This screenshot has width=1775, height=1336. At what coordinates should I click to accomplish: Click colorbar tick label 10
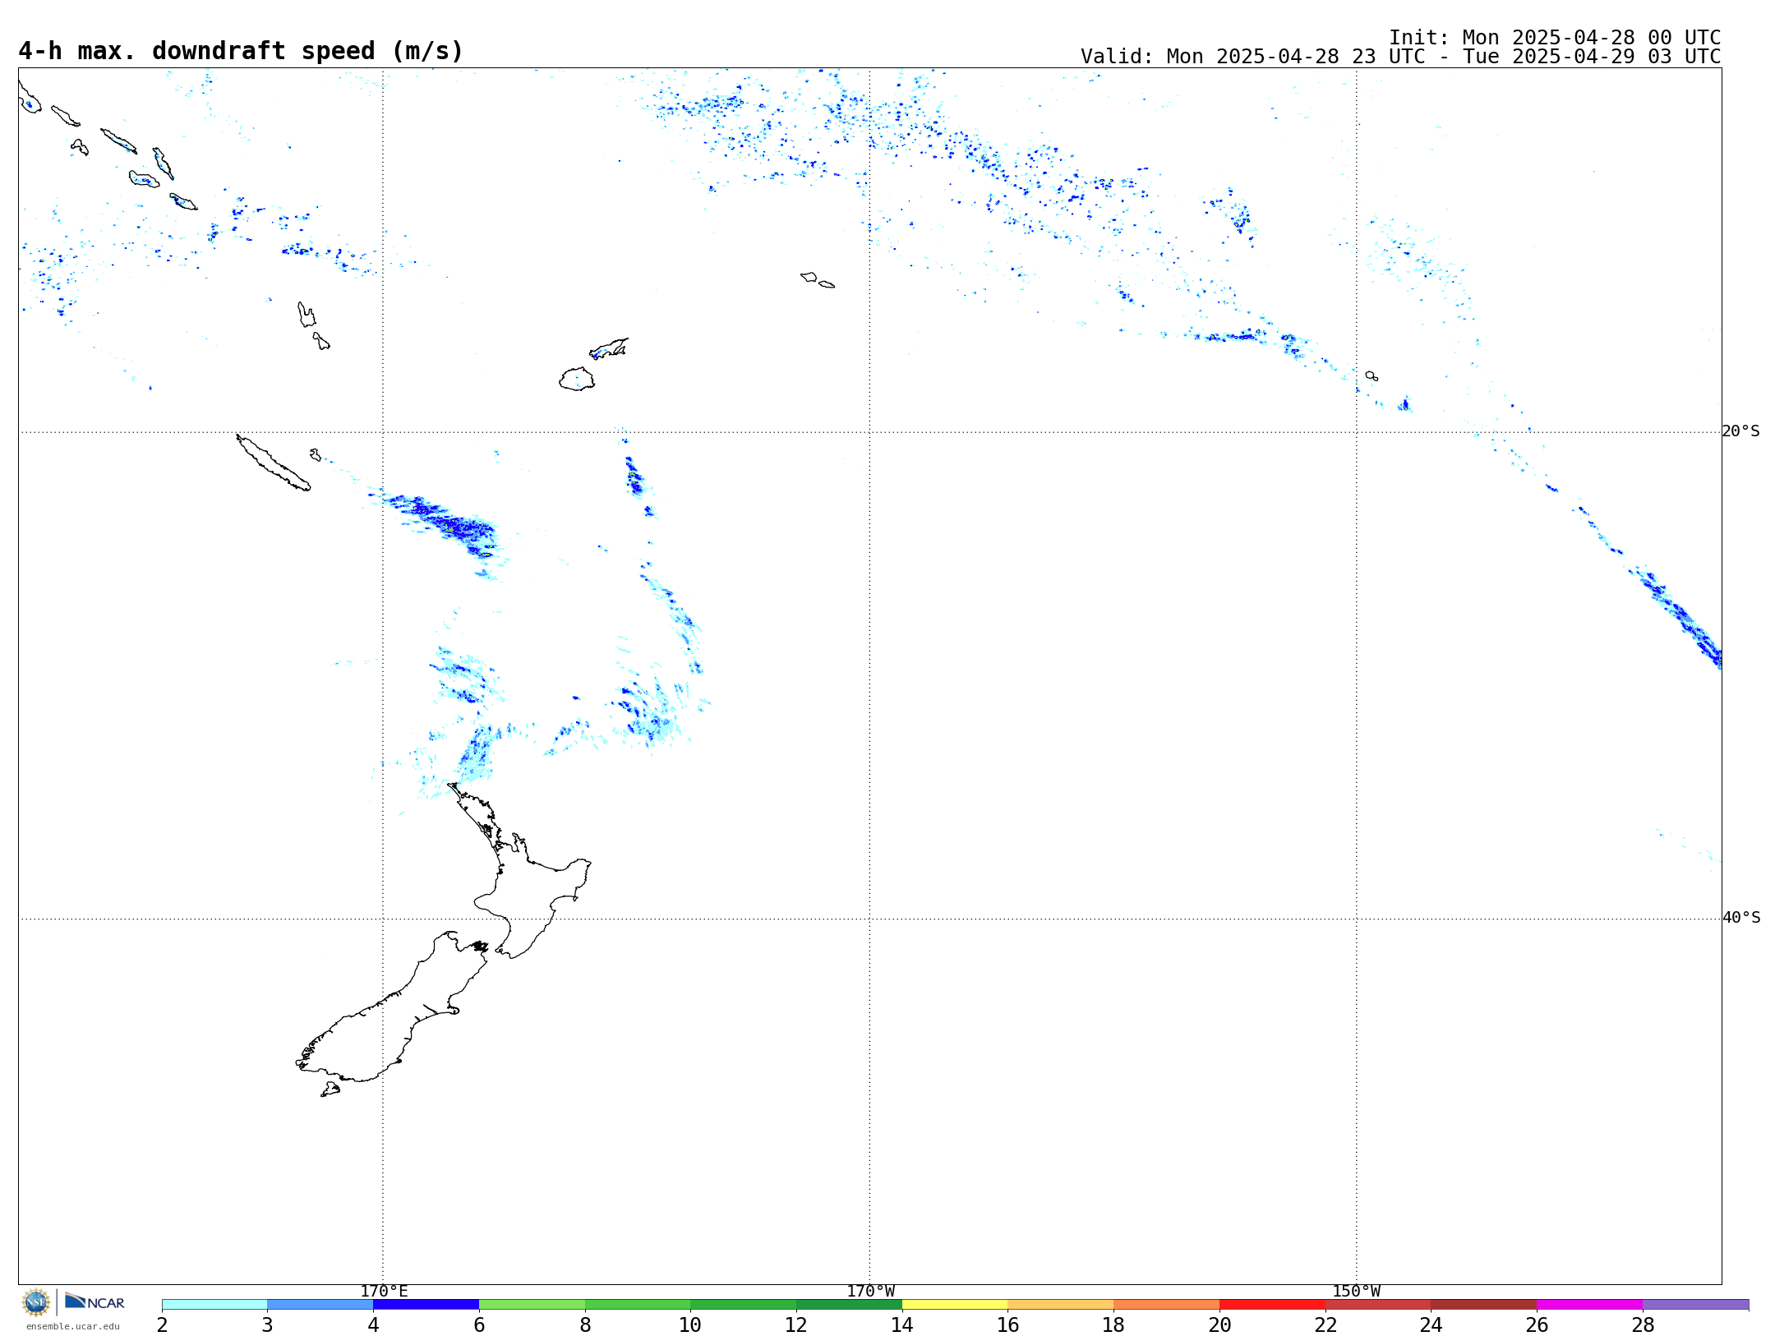[690, 1324]
